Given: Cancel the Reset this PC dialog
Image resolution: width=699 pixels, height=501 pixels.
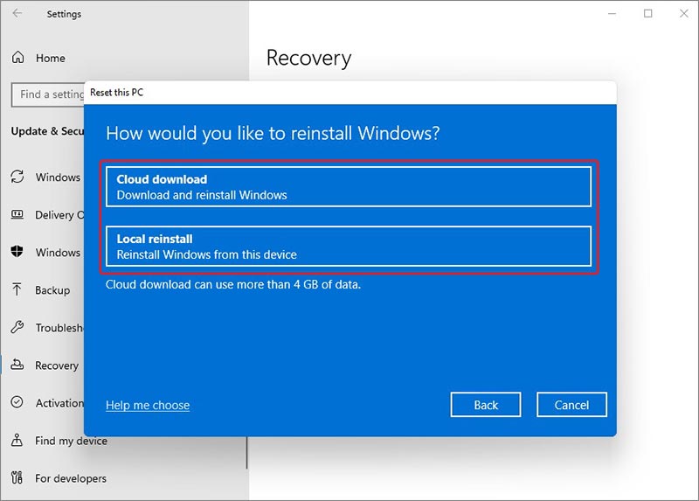Looking at the screenshot, I should coord(571,405).
